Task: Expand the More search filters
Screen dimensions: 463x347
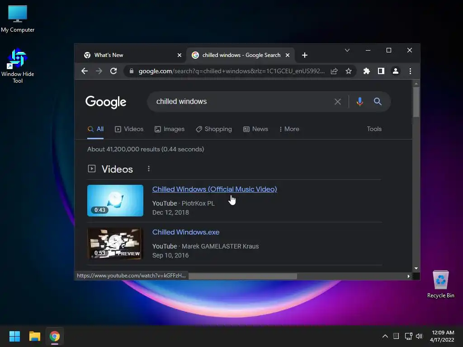Action: click(x=289, y=129)
